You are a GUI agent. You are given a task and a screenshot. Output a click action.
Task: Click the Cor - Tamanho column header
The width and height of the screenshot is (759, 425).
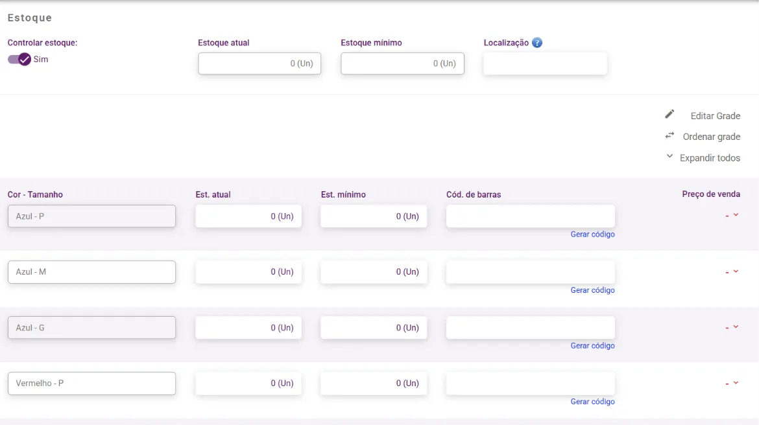(x=35, y=194)
